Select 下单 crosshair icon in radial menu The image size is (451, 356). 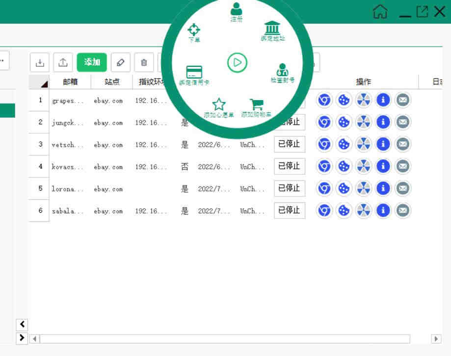click(x=194, y=33)
